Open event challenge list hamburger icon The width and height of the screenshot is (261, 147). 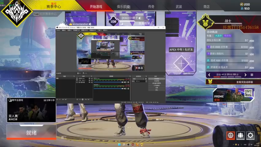coord(252,75)
